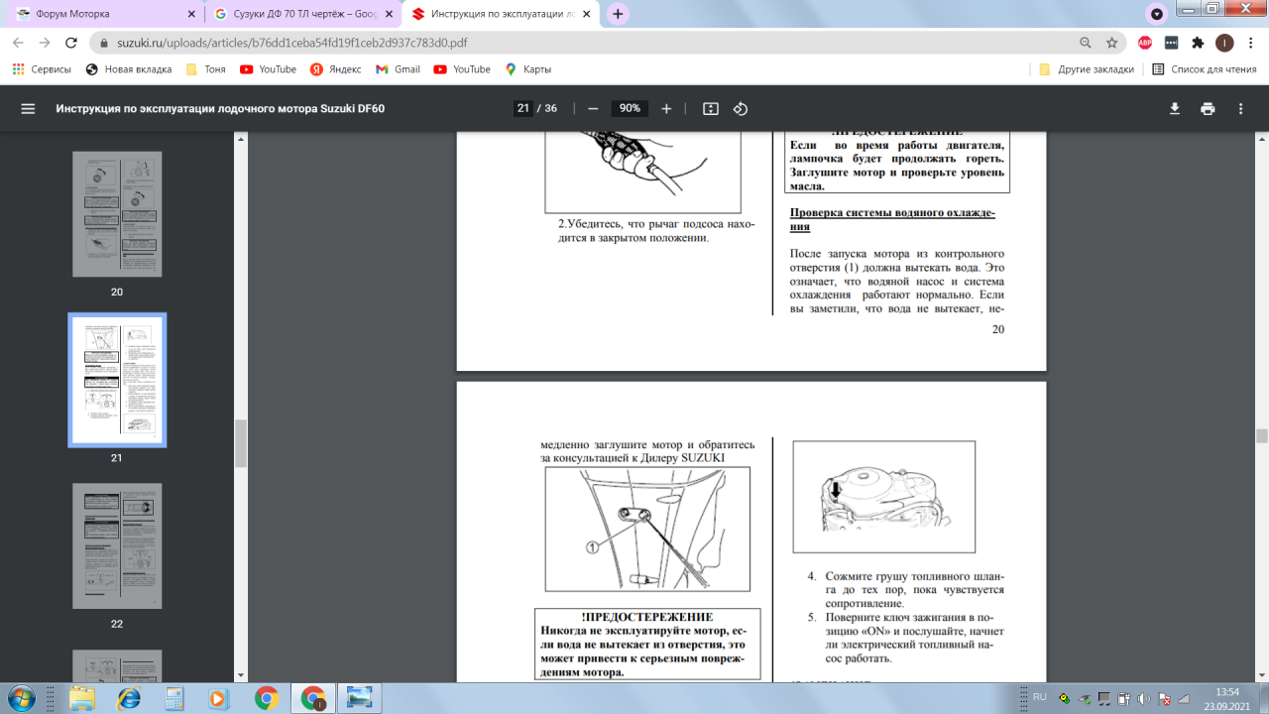Screen dimensions: 1269x714
Task: Click the zoom magnifier icon in address bar
Action: pos(1086,43)
